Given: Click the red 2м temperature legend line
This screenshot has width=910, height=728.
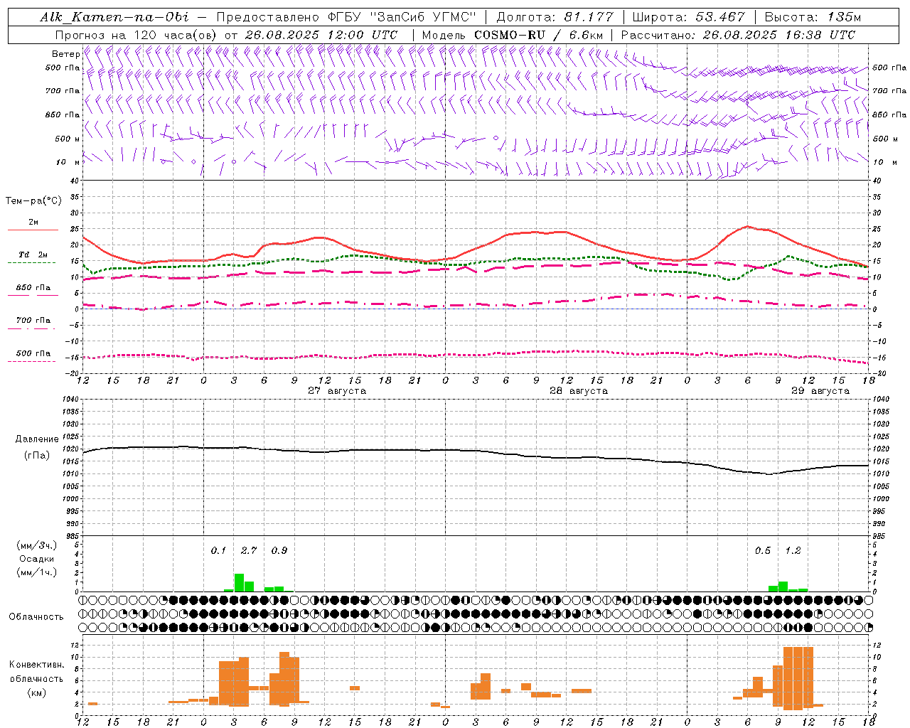Looking at the screenshot, I should pyautogui.click(x=33, y=230).
